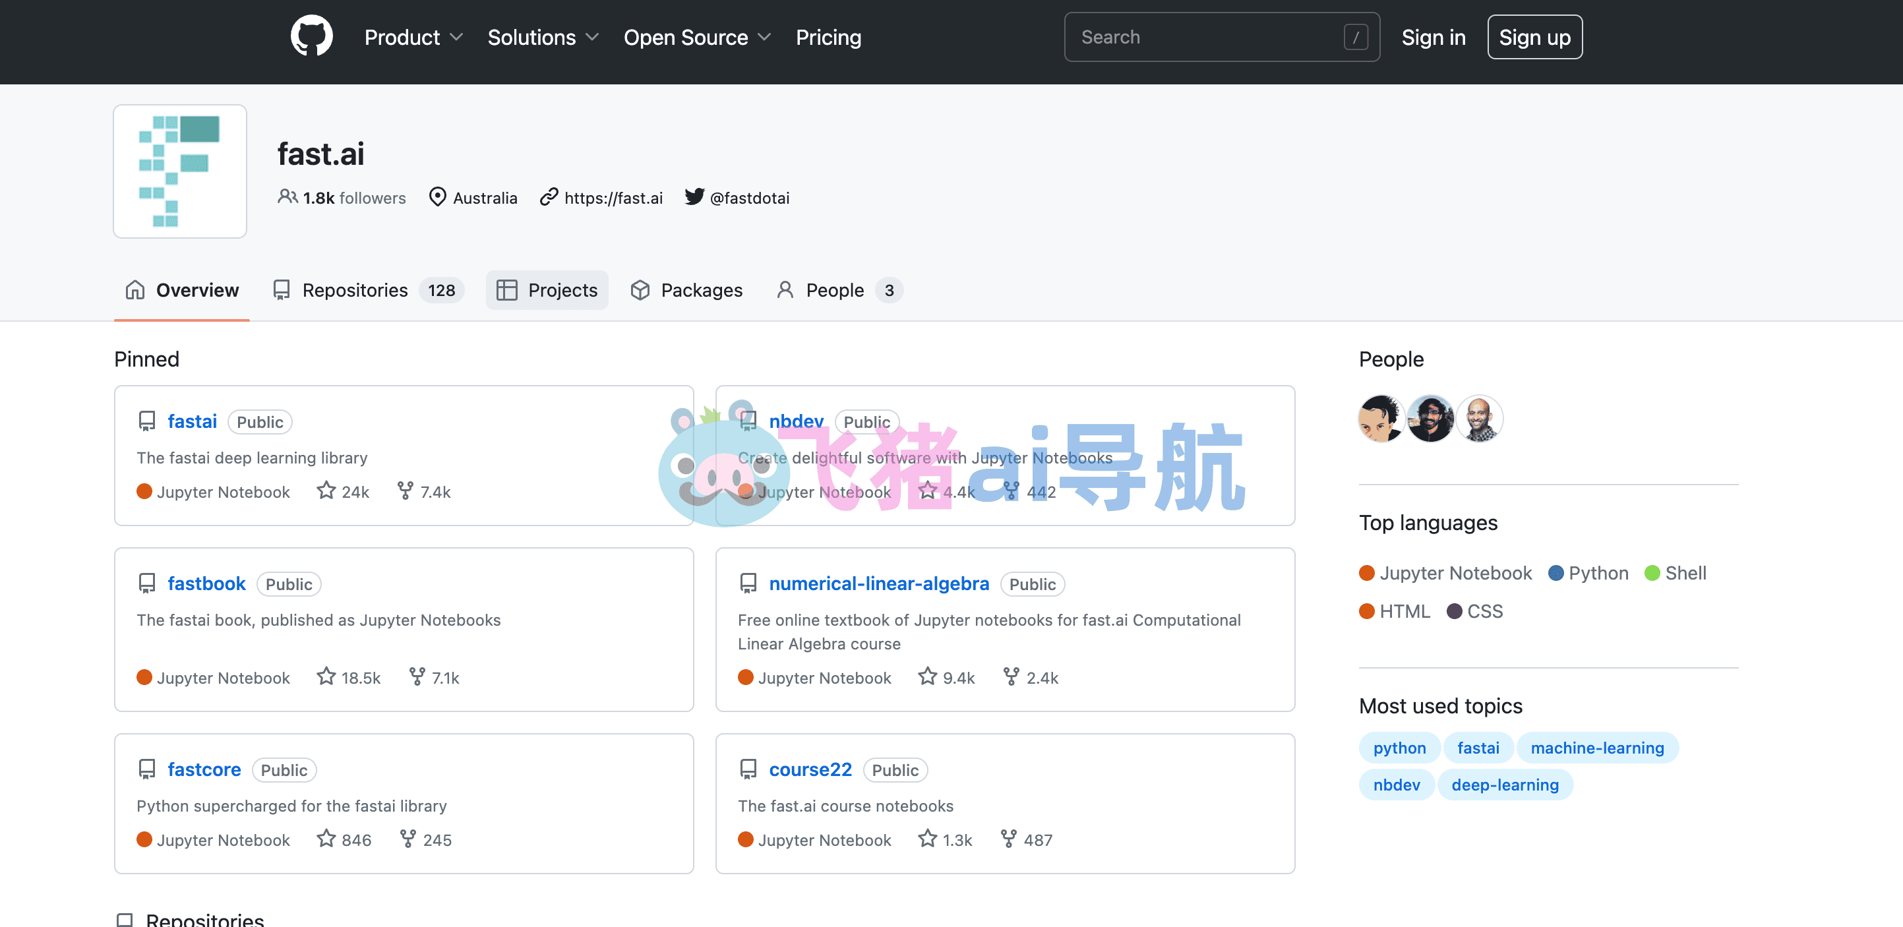
Task: Filter by Shell top language
Action: (1676, 573)
